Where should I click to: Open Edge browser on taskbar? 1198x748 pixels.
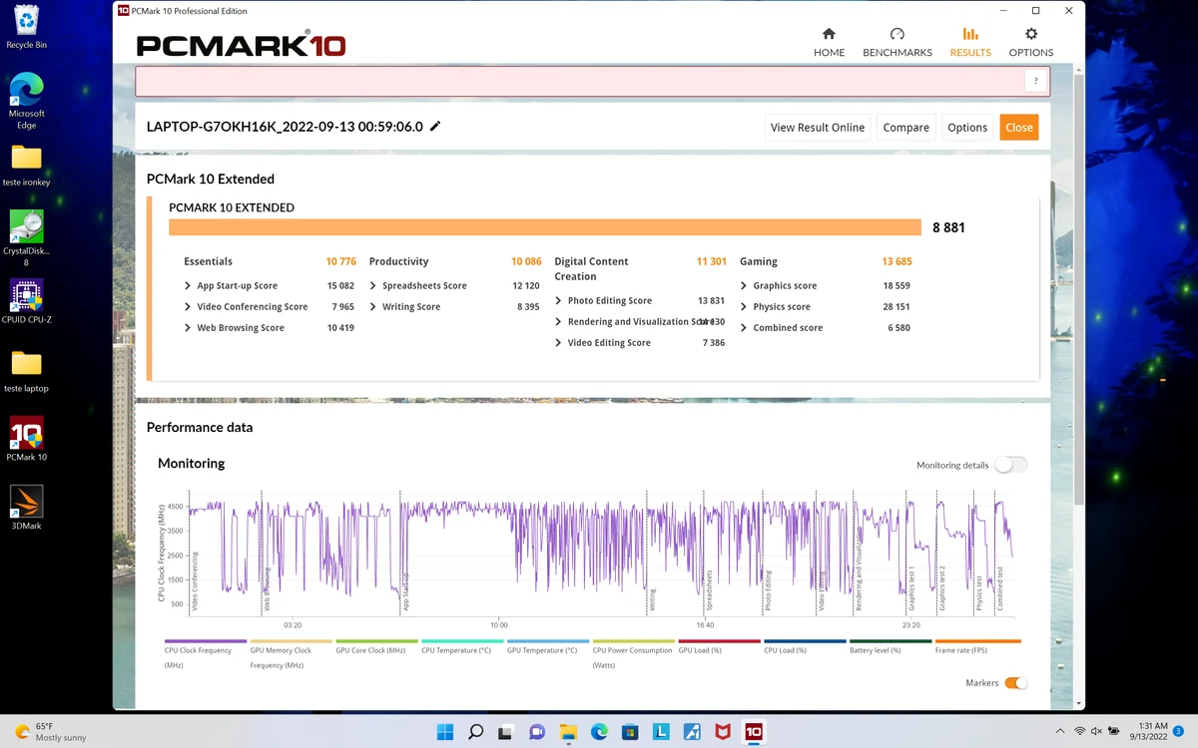[599, 732]
